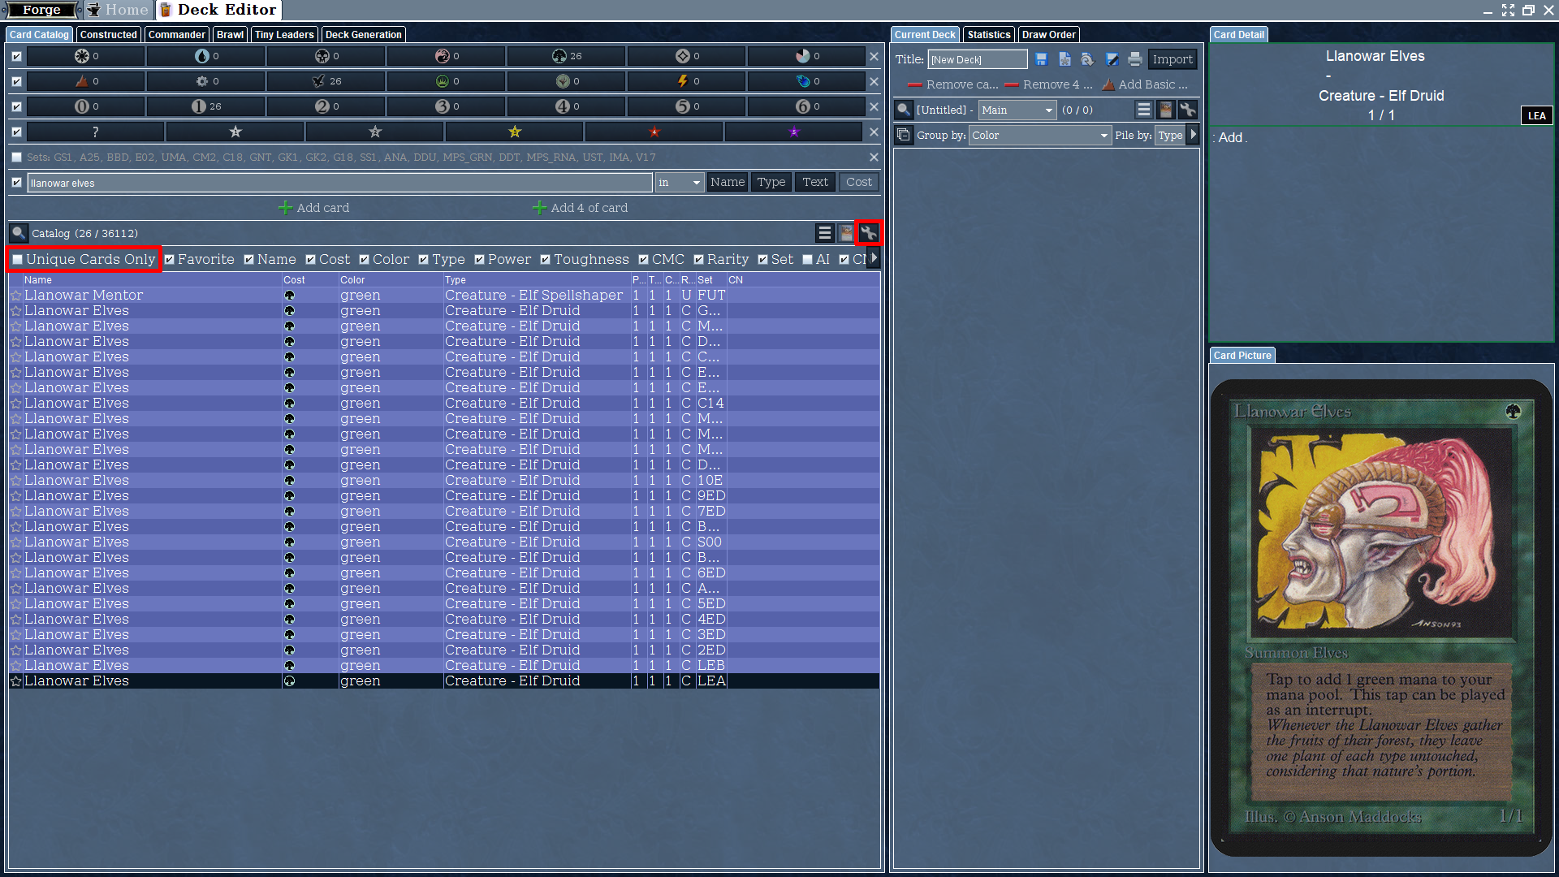Disable the color filter row checkbox
This screenshot has height=877, width=1559.
(x=16, y=56)
